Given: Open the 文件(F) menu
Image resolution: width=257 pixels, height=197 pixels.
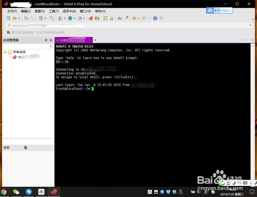Looking at the screenshot, I should click(12, 11).
